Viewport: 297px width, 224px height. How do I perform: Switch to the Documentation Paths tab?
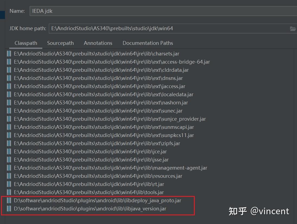148,43
